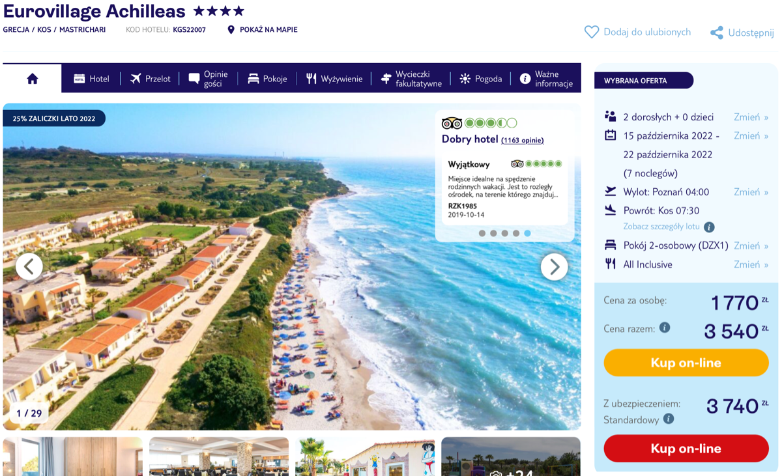Click the departure plane icon
The image size is (782, 476).
coord(610,191)
